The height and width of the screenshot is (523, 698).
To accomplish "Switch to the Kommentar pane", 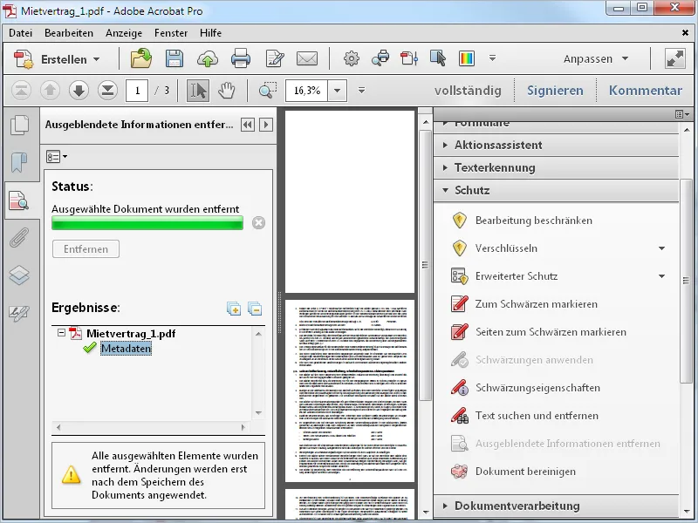I will (x=646, y=91).
